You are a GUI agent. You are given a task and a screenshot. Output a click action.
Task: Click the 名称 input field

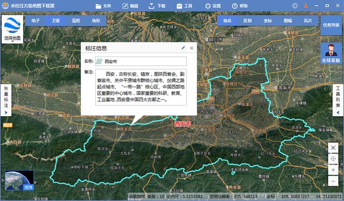[141, 61]
